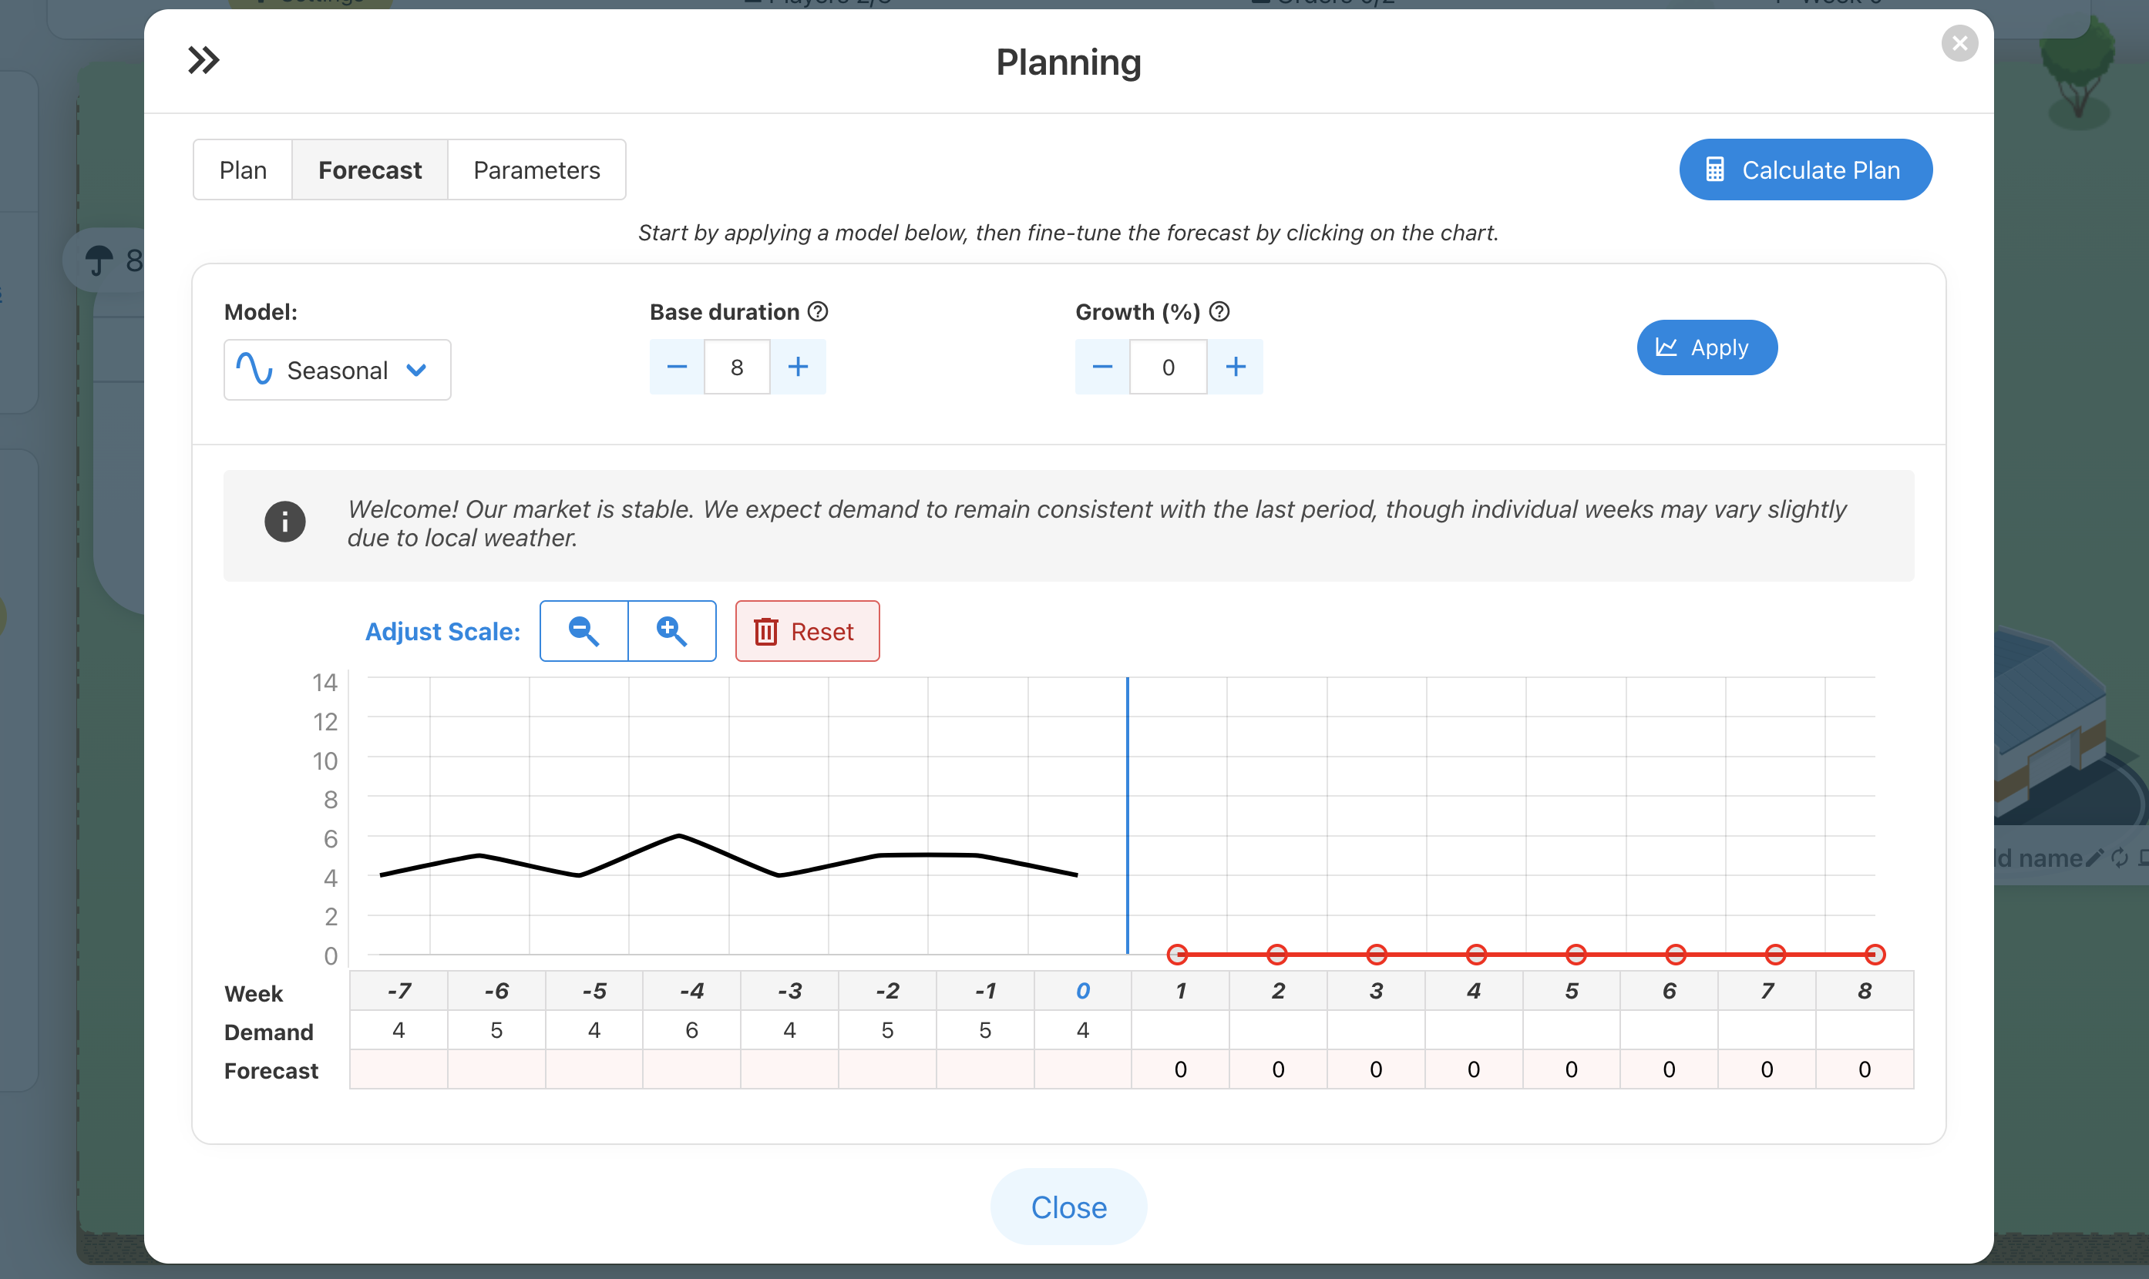Reset the forecast chart

[807, 631]
